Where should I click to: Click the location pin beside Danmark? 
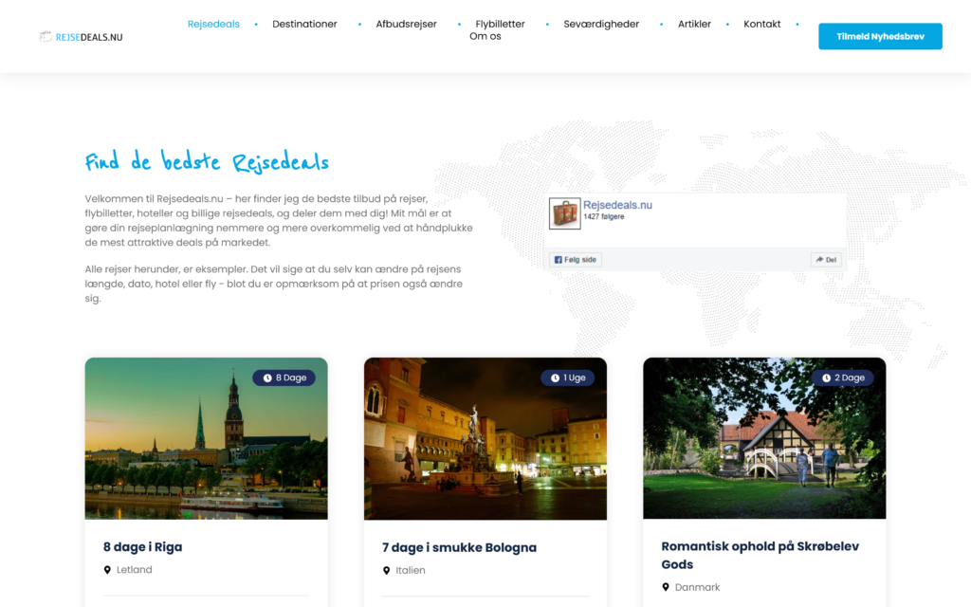pyautogui.click(x=666, y=587)
